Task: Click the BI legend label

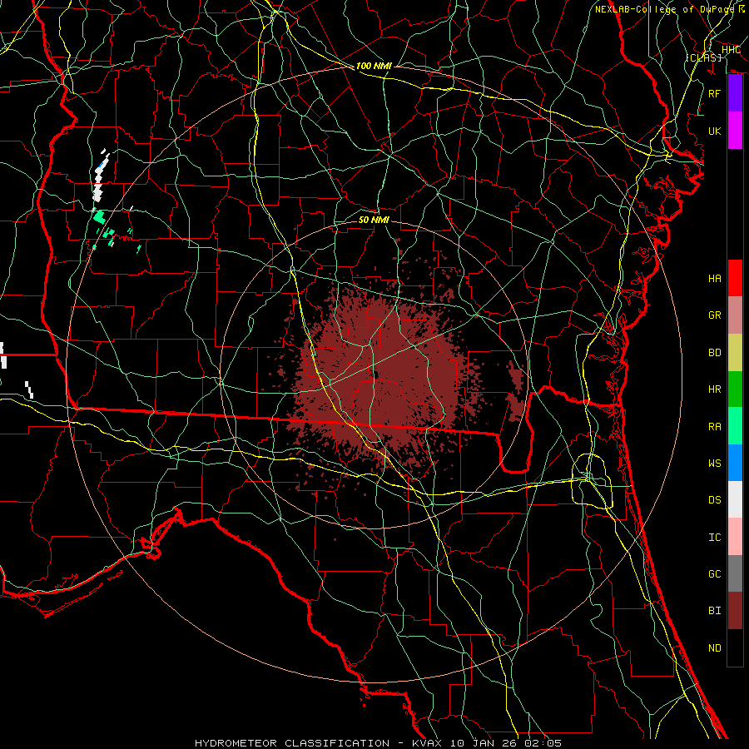Action: coord(715,611)
